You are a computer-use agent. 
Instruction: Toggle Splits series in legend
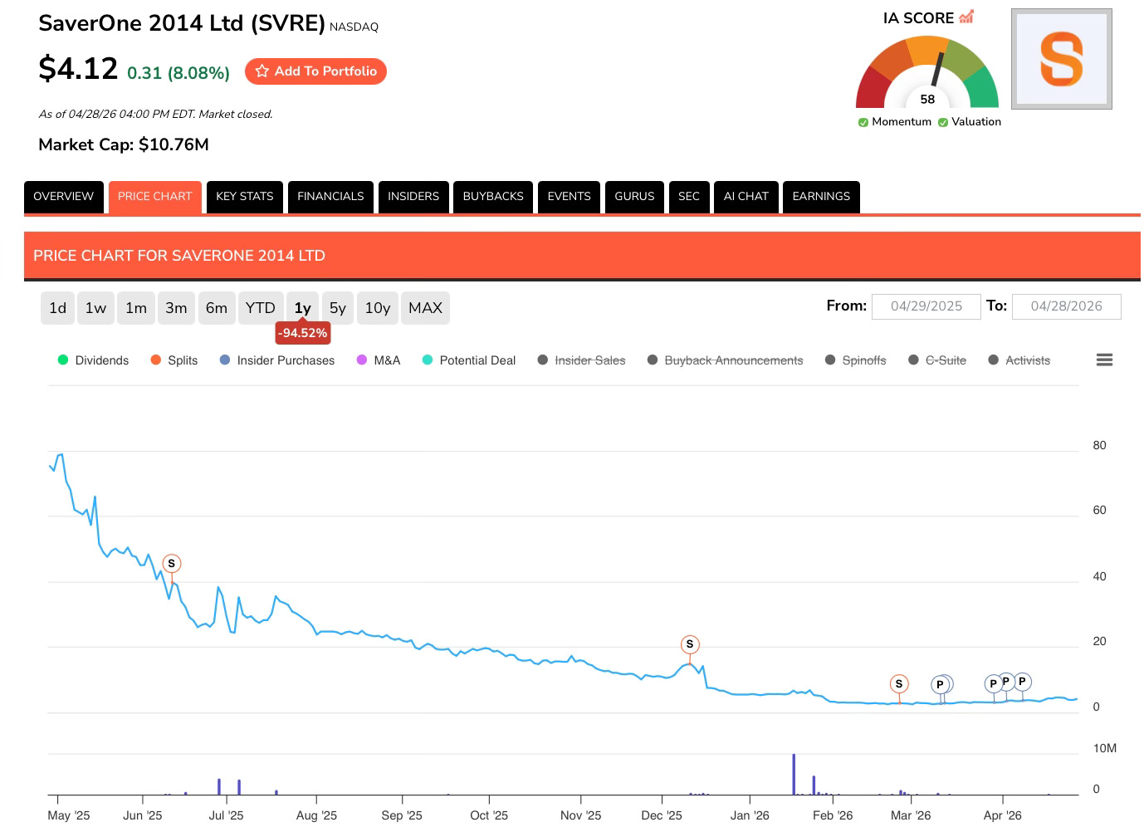(174, 360)
